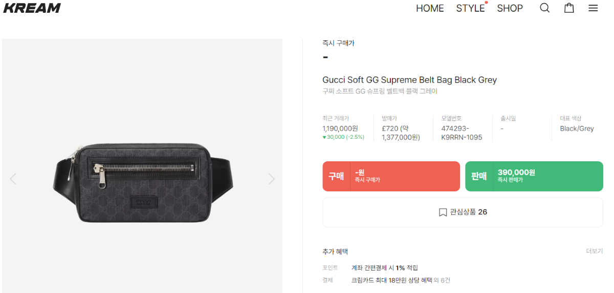
Task: Click the Gucci belt bag product image
Action: 142,184
